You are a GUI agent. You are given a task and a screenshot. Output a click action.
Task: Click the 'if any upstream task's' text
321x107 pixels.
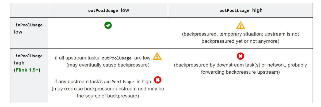click(x=78, y=82)
